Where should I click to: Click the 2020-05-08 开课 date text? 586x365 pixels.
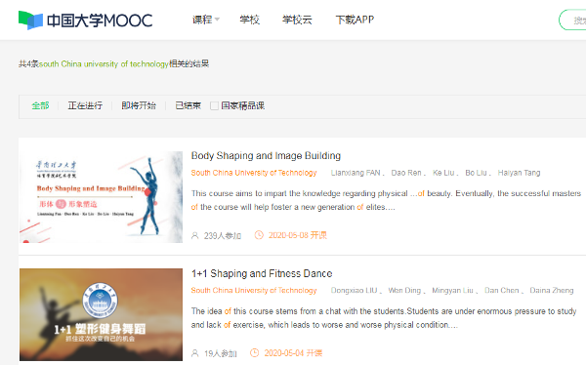(298, 235)
